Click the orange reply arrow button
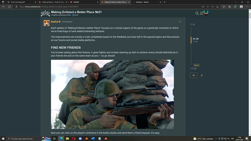251x141 pixels. [x=194, y=75]
